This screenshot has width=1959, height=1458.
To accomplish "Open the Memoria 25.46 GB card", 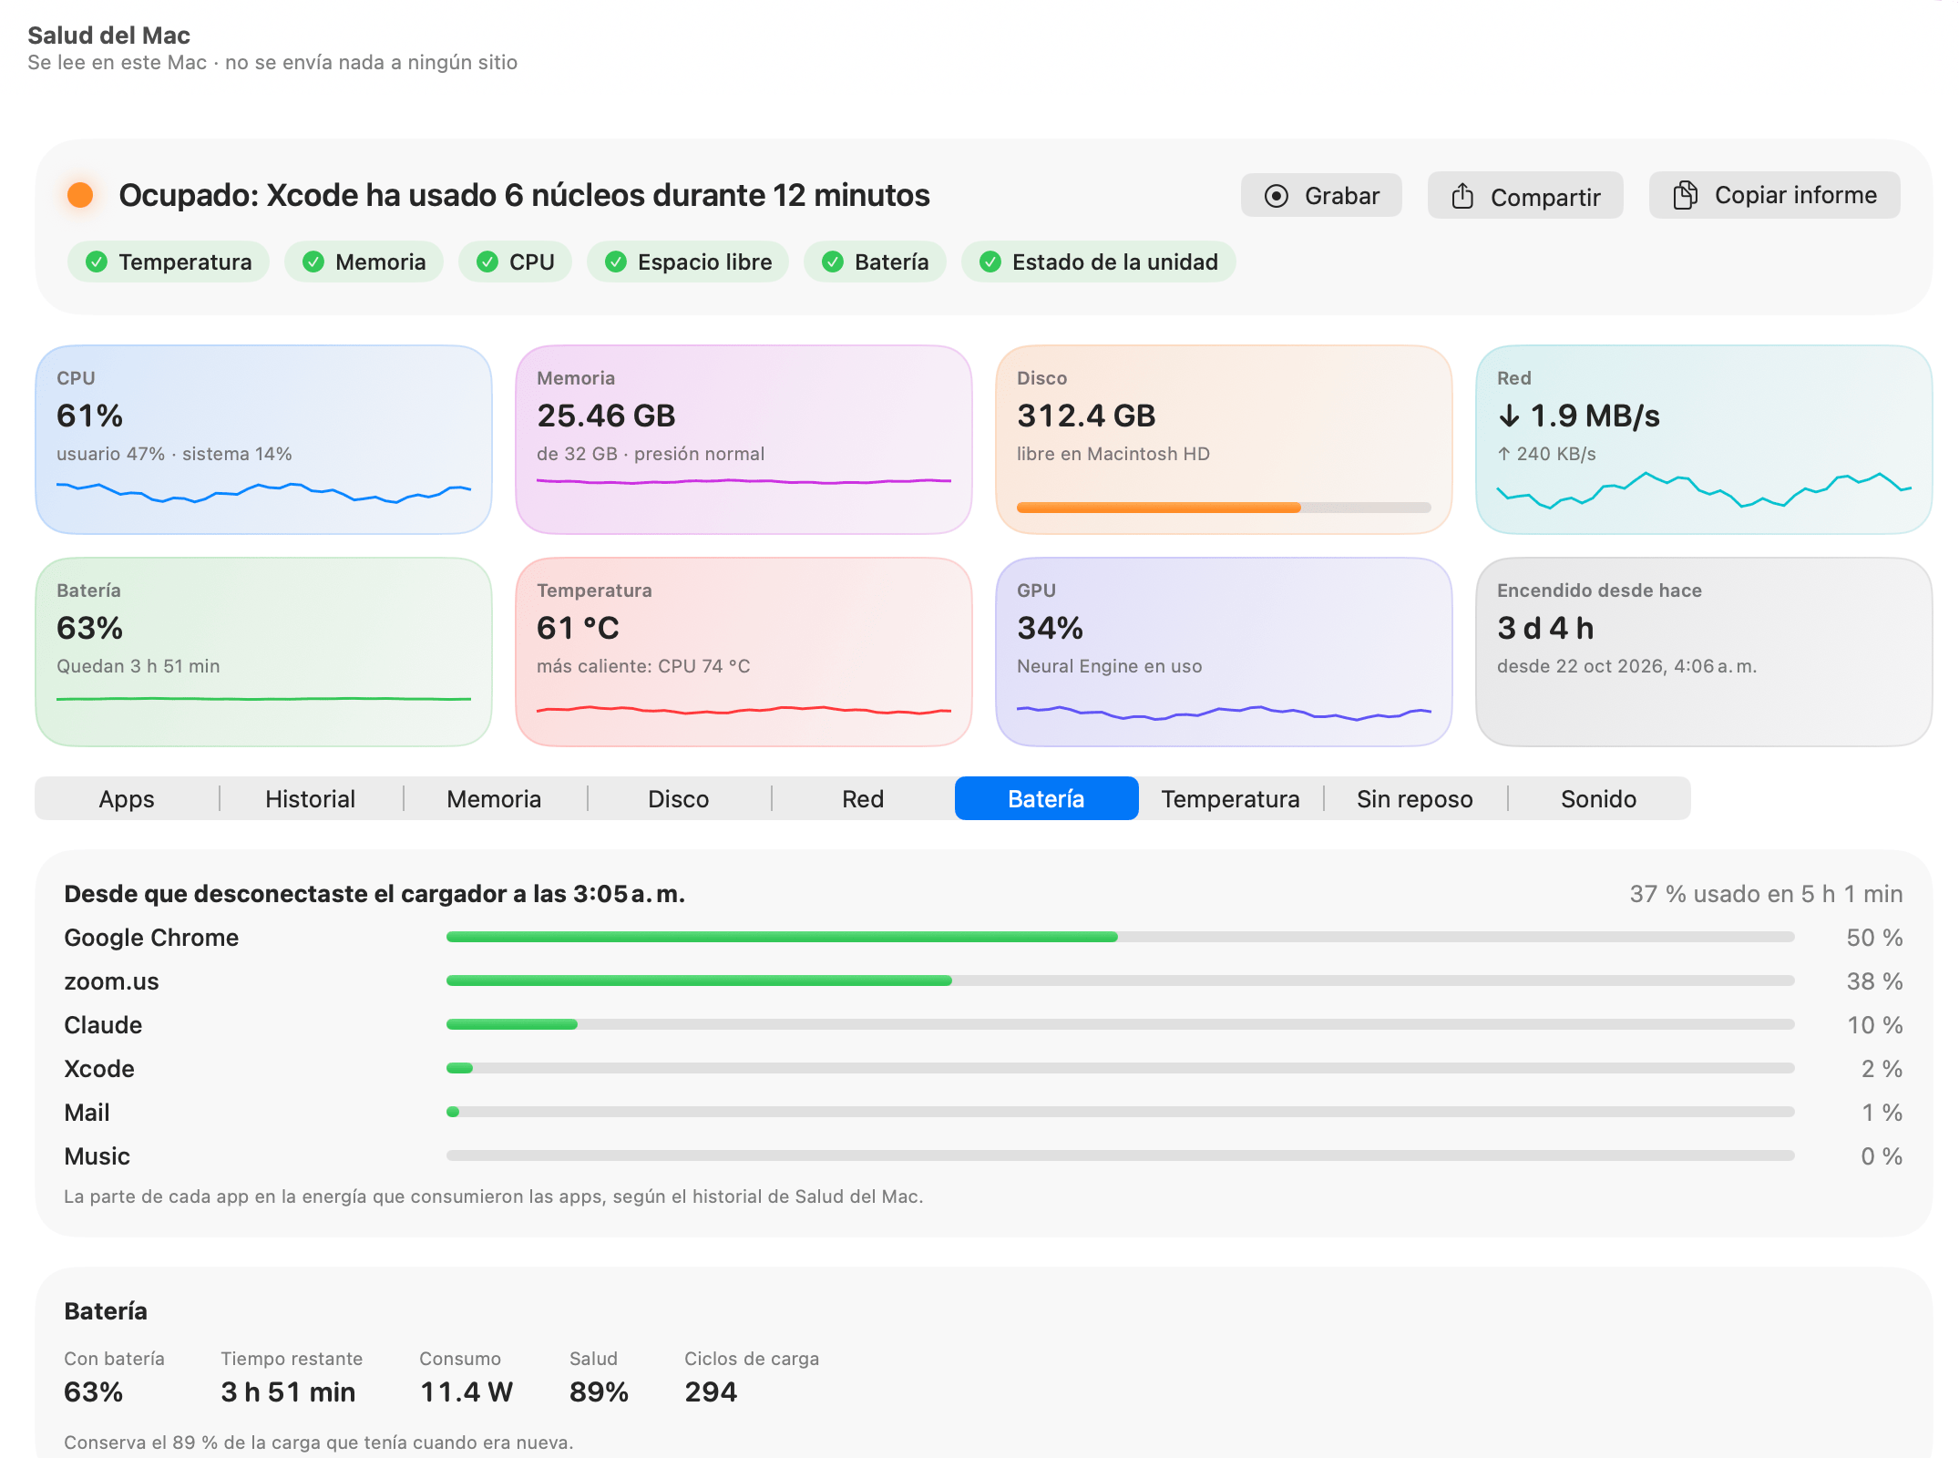I will (x=744, y=439).
